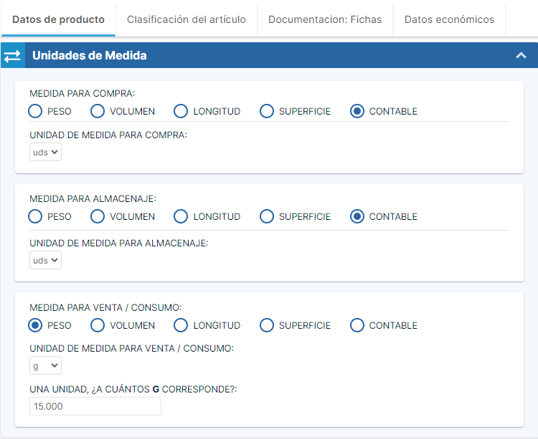The image size is (538, 439).
Task: Select CONTABLE for medida para venta / consumo
Action: [357, 325]
